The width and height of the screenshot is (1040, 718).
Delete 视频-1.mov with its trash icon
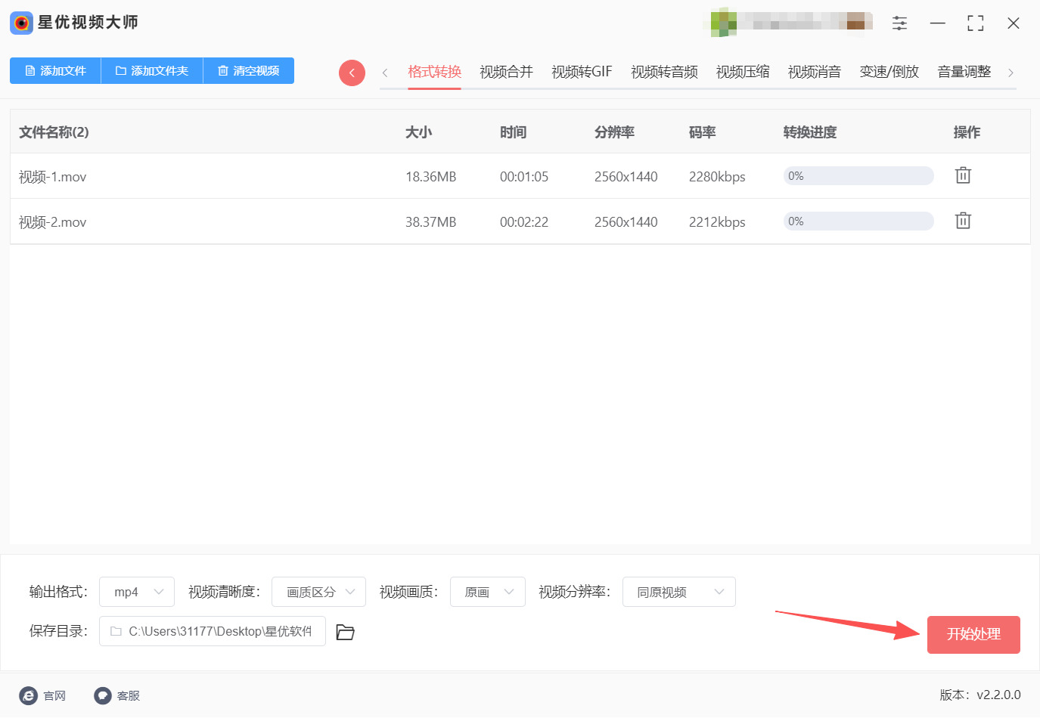tap(963, 175)
